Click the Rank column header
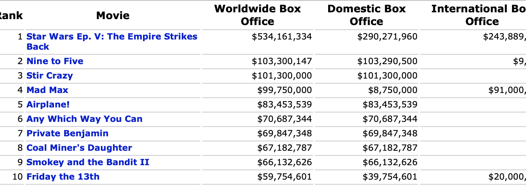Screen dimensions: 526x186 pos(11,16)
